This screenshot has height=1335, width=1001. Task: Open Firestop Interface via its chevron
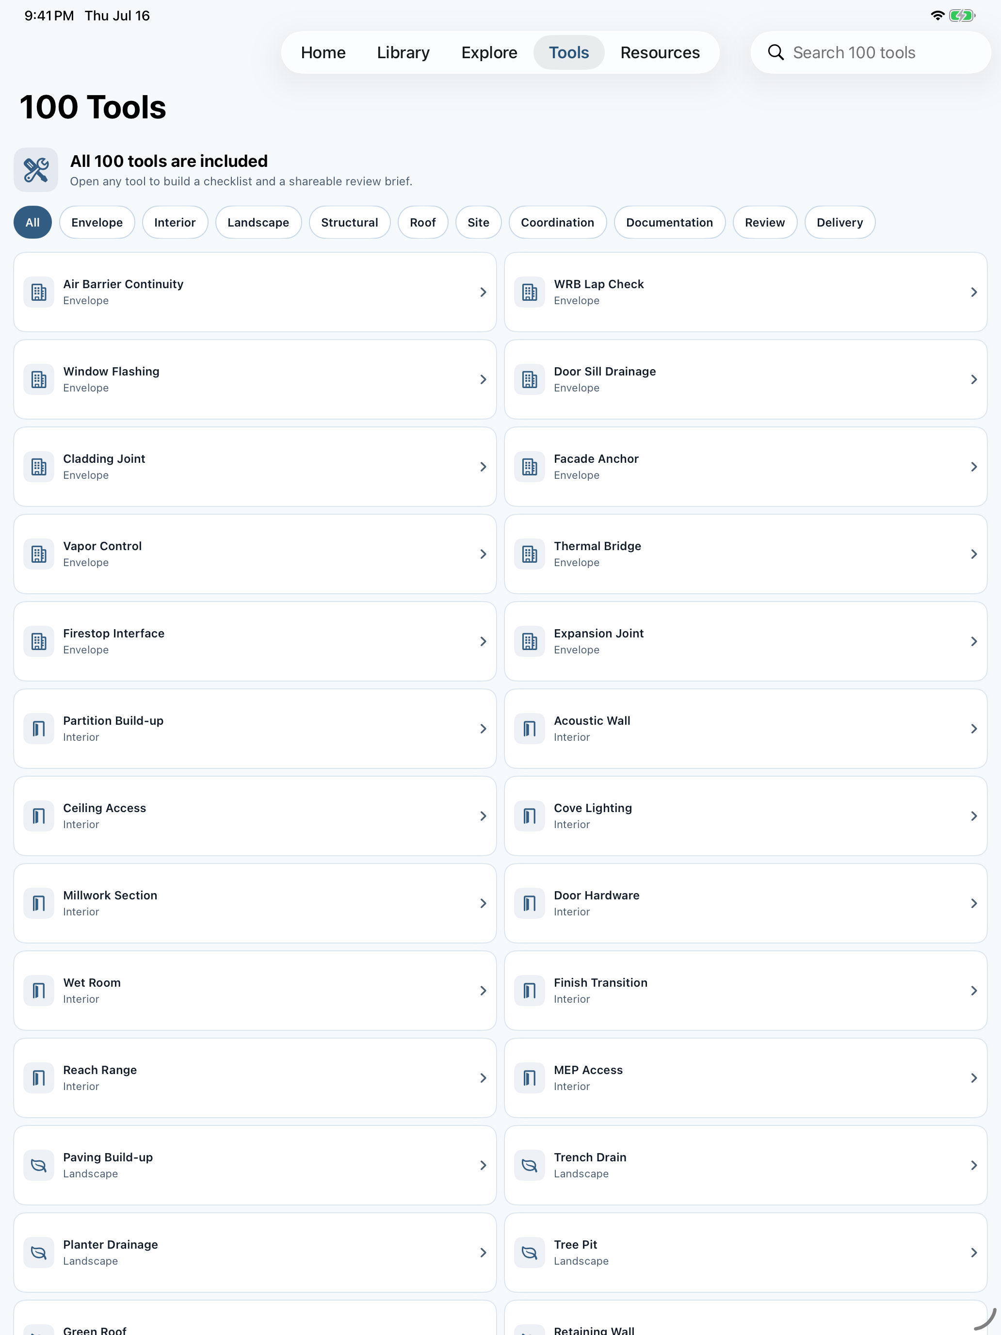click(484, 642)
